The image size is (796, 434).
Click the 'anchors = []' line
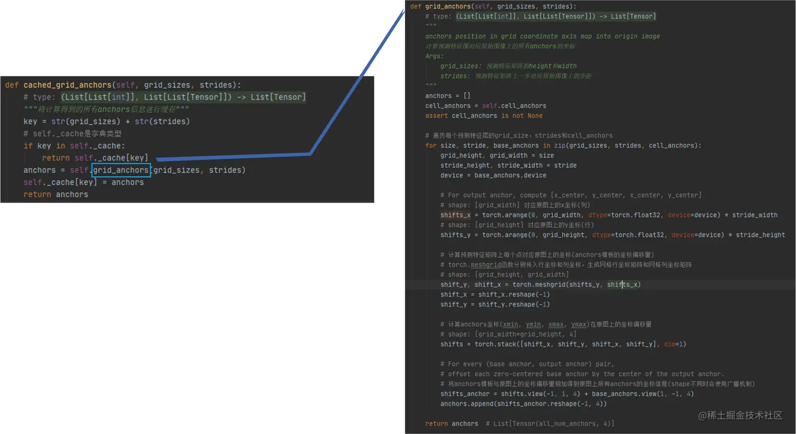[447, 96]
